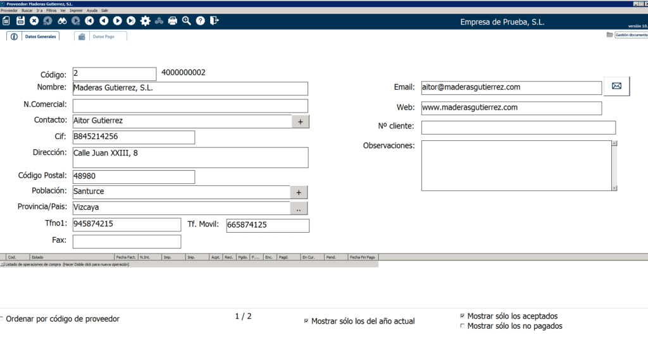
Task: Enable Ordenar por código de proveedor
Action: coord(2,319)
